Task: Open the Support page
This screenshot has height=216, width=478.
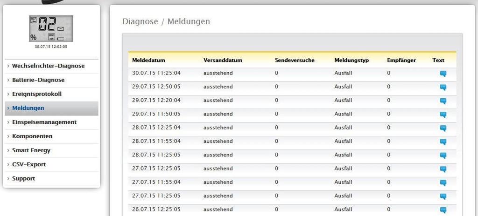Action: (23, 178)
